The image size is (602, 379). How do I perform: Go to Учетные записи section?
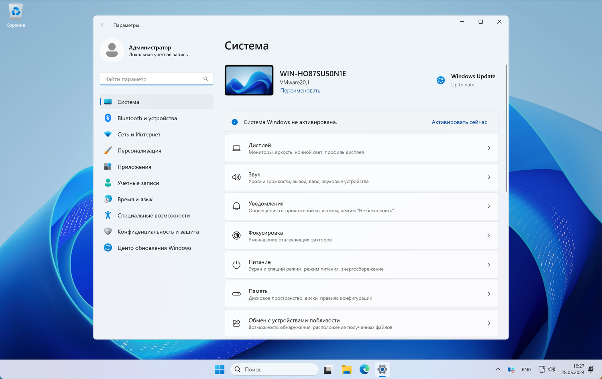[138, 183]
